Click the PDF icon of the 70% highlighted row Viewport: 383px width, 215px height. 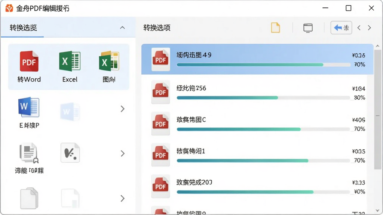[x=160, y=59]
